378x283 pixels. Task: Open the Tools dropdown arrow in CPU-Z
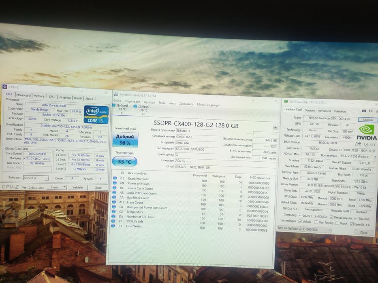click(x=64, y=187)
